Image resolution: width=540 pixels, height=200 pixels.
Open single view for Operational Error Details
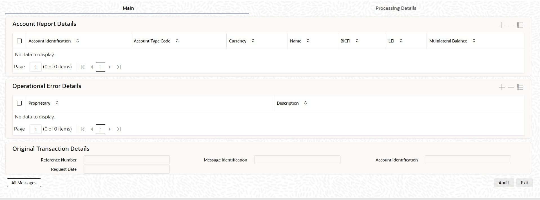click(x=520, y=87)
